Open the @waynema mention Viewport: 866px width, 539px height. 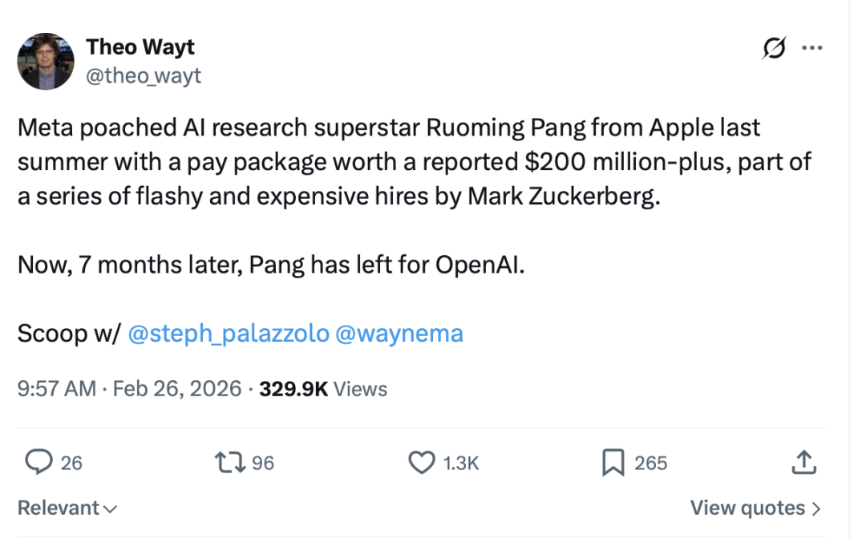coord(399,334)
